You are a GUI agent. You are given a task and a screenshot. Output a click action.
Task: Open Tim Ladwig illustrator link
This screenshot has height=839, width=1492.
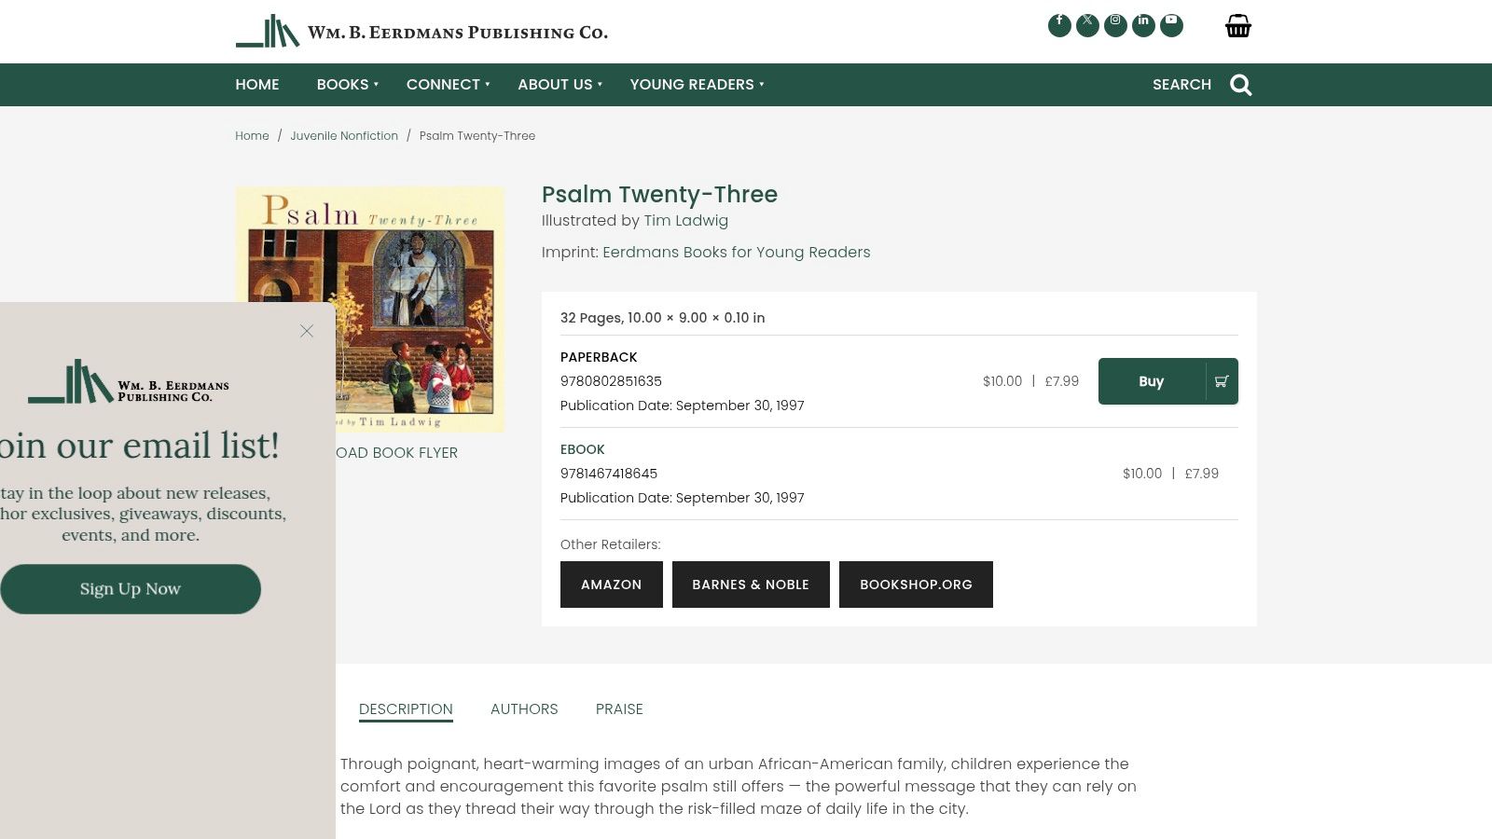coord(685,221)
